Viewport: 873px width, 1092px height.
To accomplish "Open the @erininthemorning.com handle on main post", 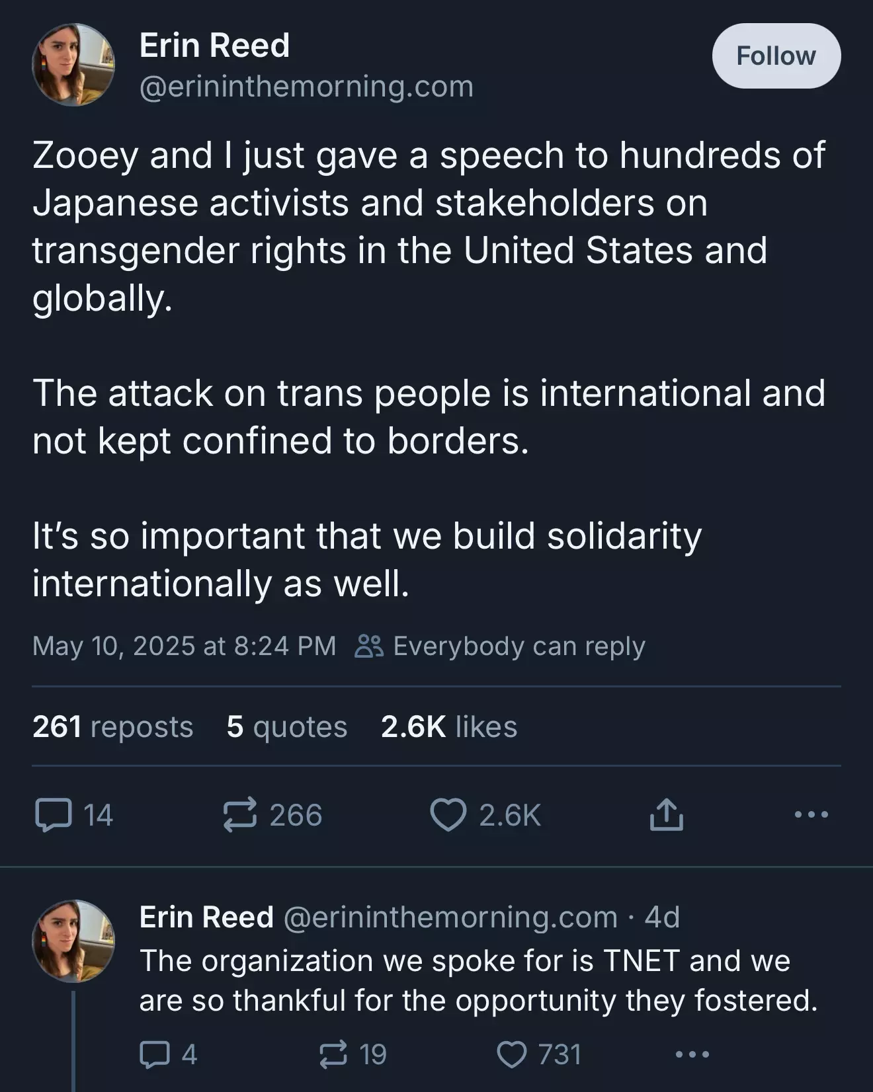I will coord(306,87).
